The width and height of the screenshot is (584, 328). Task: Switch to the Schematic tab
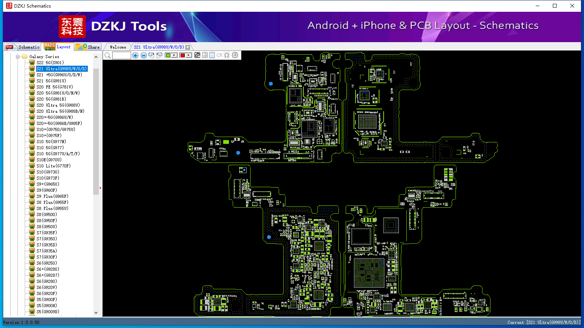tap(22, 47)
